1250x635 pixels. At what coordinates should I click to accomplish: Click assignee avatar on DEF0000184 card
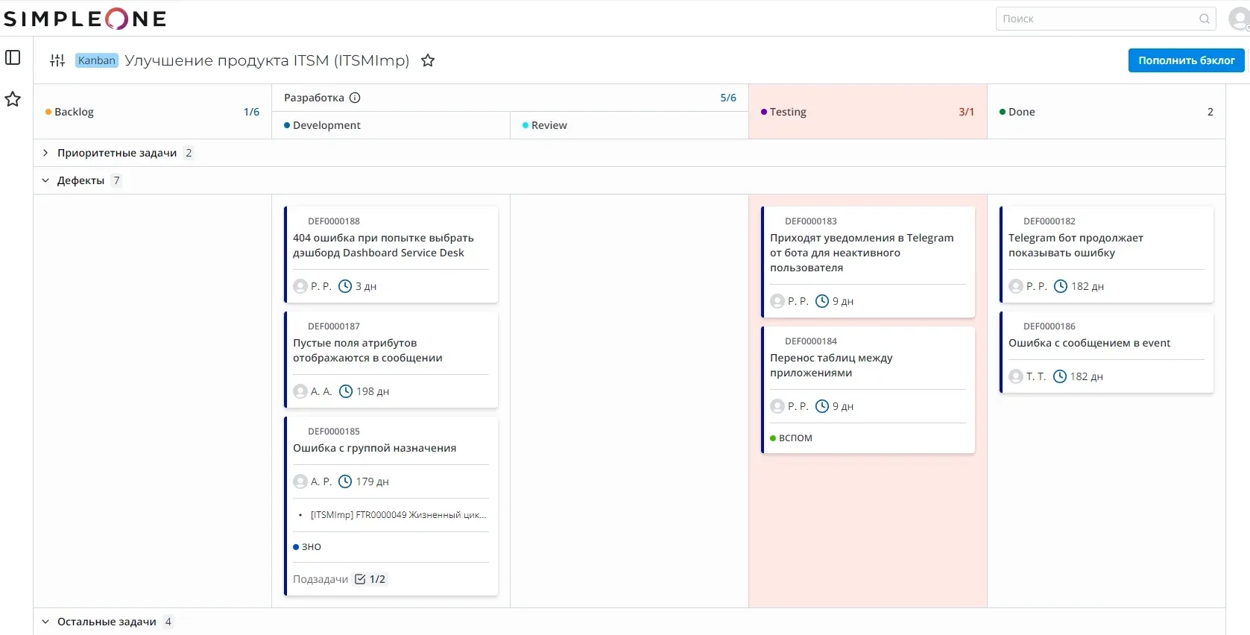click(x=777, y=406)
